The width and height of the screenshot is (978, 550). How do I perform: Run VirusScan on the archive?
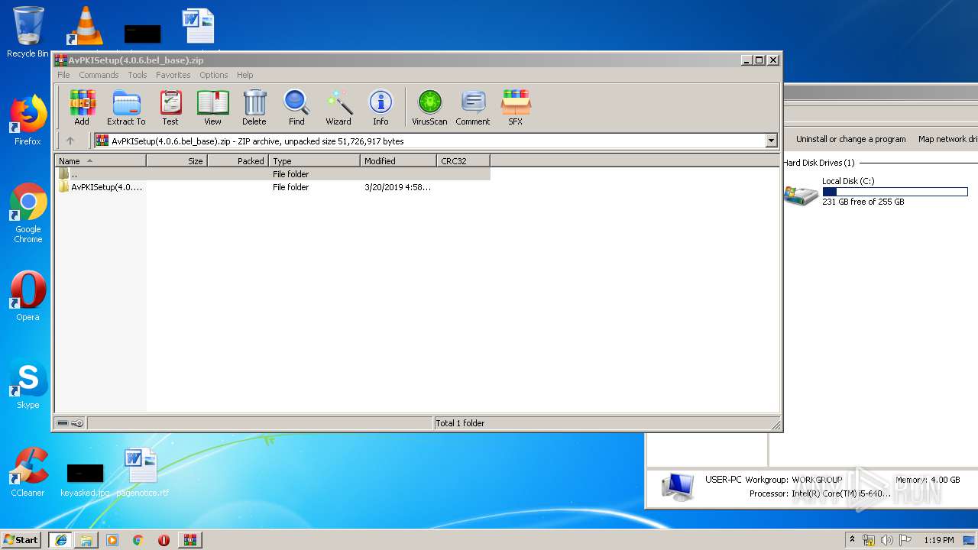pos(429,108)
